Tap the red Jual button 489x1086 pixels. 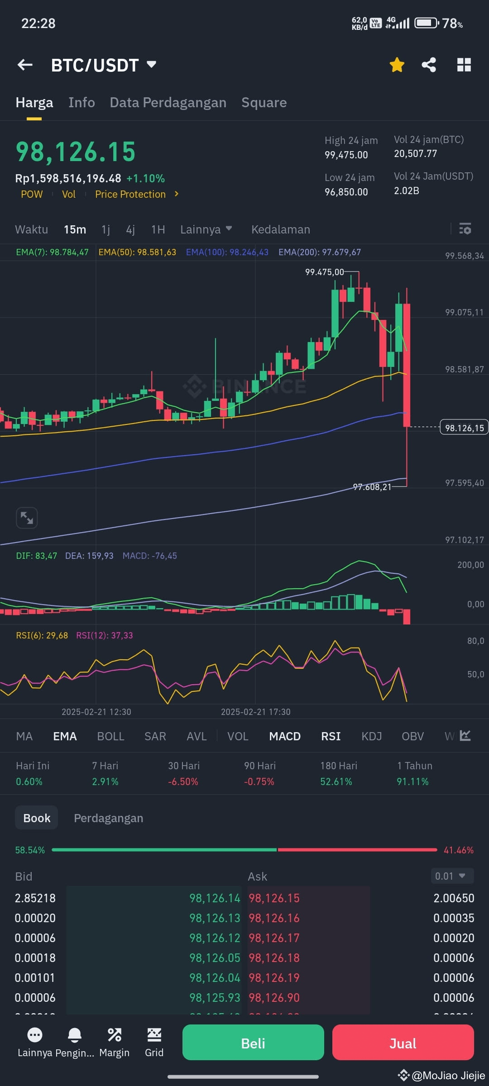[x=403, y=1043]
